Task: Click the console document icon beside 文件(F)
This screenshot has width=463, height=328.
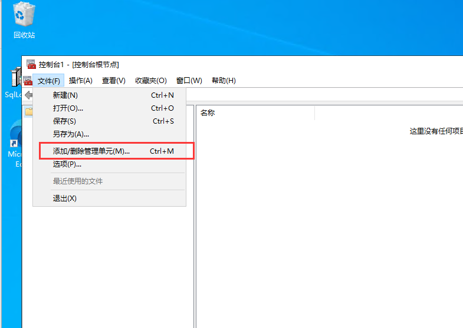Action: pyautogui.click(x=28, y=81)
